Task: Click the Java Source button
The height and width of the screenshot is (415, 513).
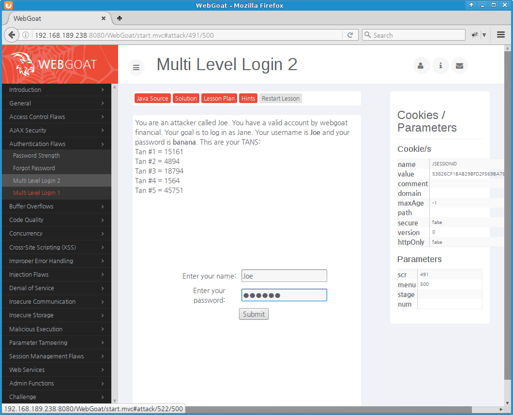Action: [152, 99]
